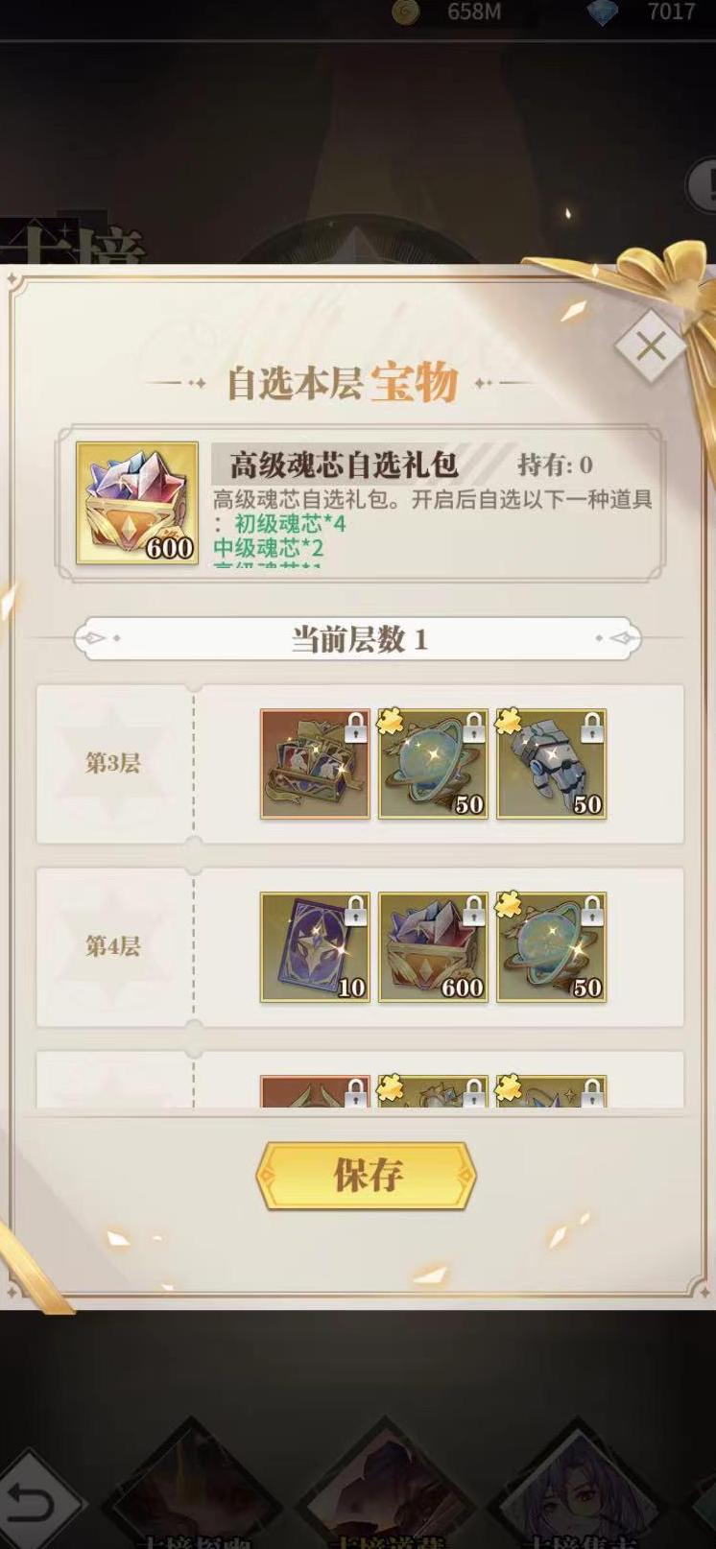Select the first partially visible reward in the bottom row

[x=315, y=1091]
